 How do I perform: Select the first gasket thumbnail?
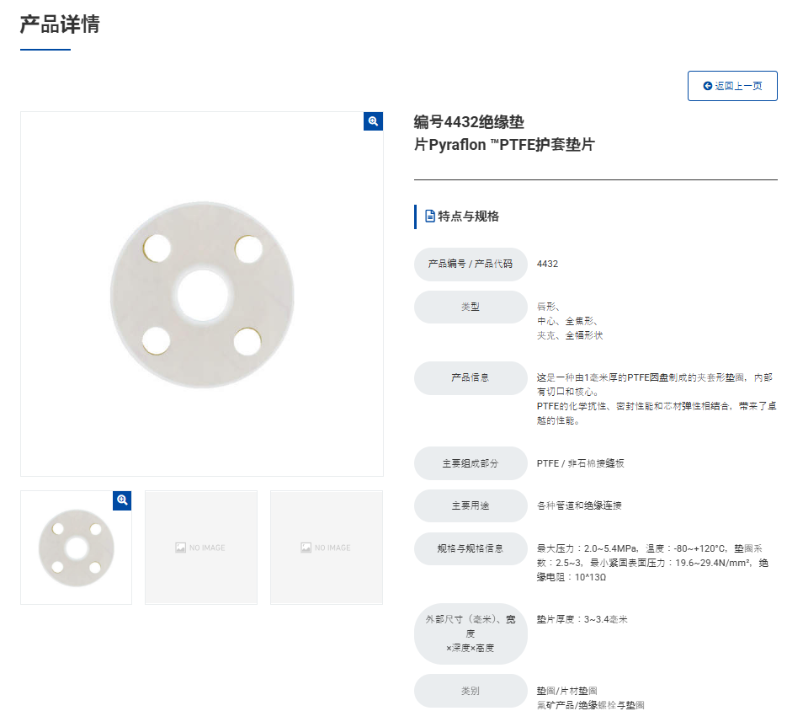(x=77, y=548)
